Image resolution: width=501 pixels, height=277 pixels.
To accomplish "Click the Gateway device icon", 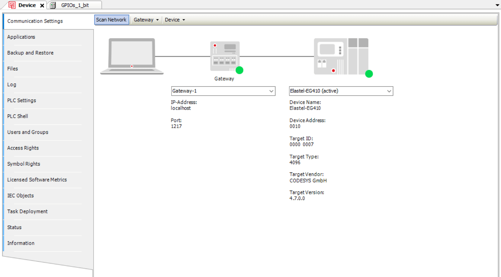I will [225, 56].
